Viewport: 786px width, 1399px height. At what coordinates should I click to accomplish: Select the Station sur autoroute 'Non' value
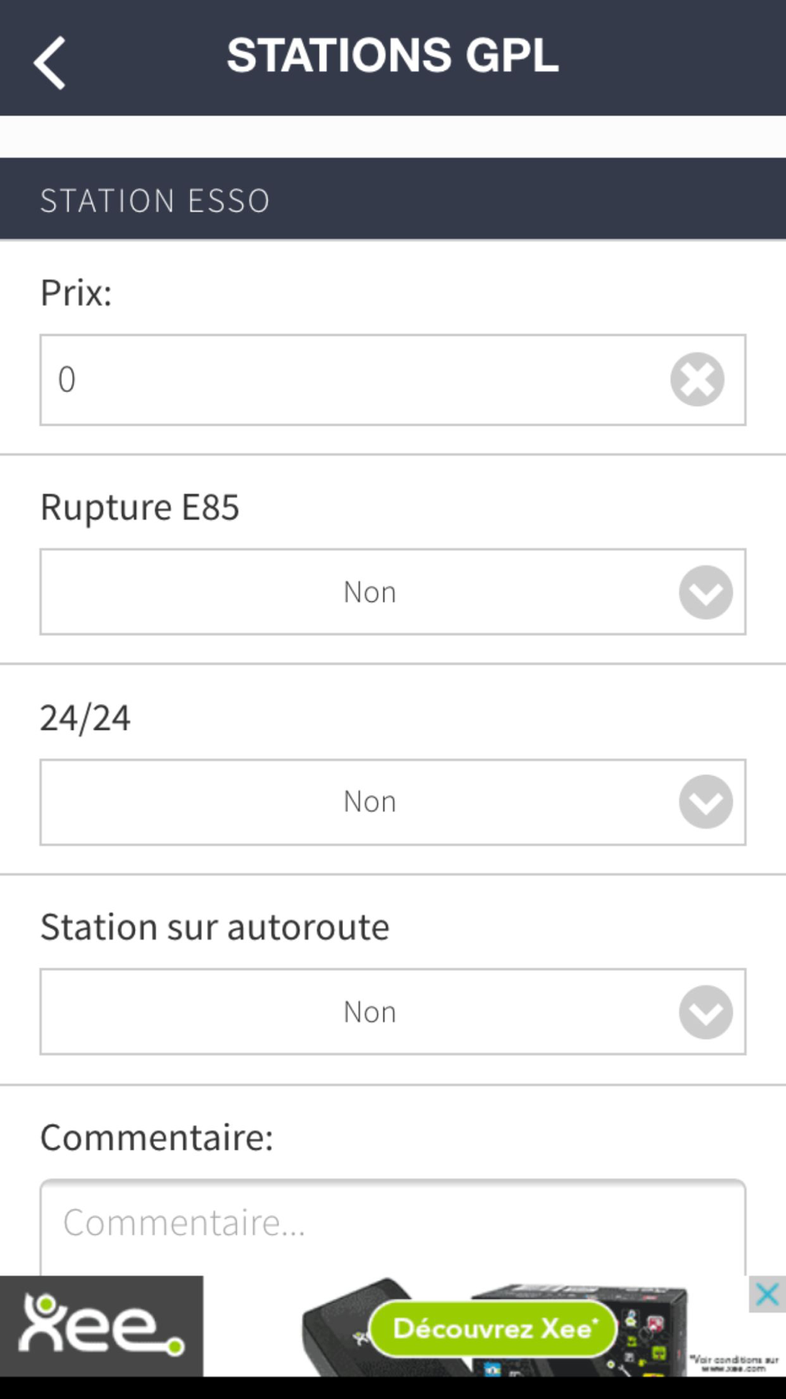point(369,1012)
